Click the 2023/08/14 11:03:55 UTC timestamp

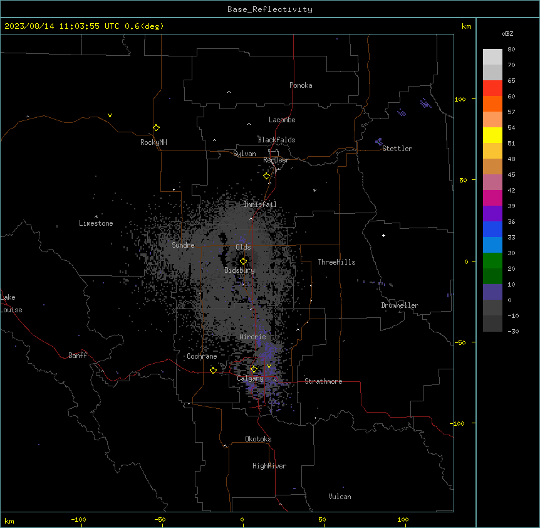[62, 26]
